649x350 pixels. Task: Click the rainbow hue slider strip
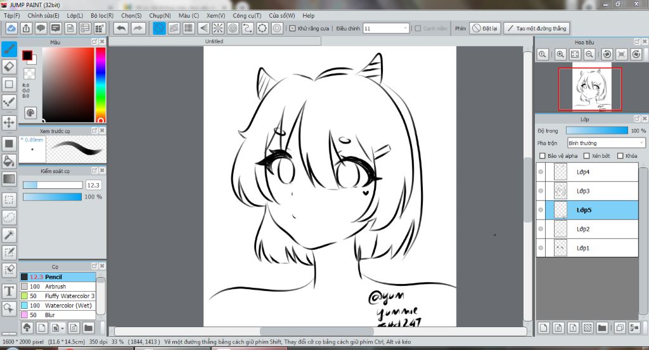tap(101, 85)
